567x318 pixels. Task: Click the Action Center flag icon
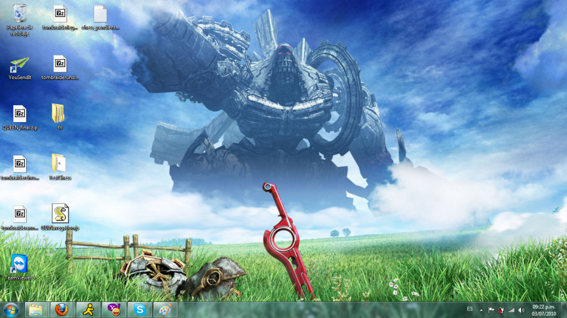pos(491,310)
